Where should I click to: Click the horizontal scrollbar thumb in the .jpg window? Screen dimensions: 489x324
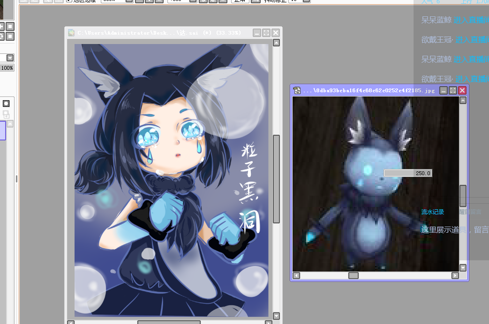(x=354, y=275)
